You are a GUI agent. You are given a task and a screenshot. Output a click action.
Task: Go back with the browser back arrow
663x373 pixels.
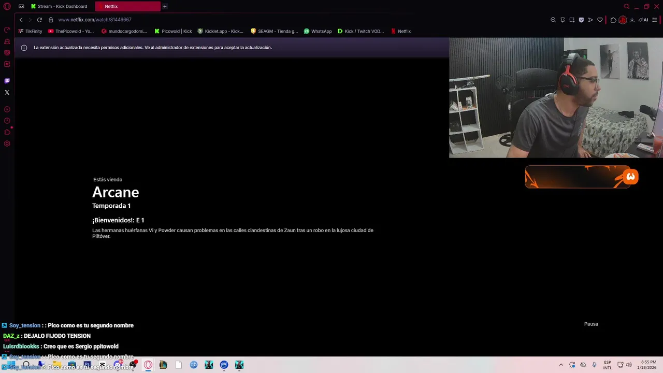tap(21, 20)
